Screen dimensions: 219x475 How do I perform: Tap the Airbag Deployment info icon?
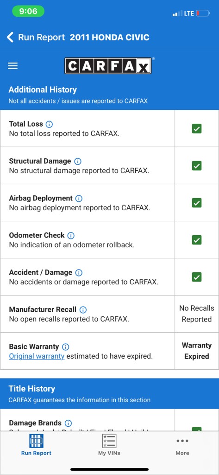coord(79,199)
